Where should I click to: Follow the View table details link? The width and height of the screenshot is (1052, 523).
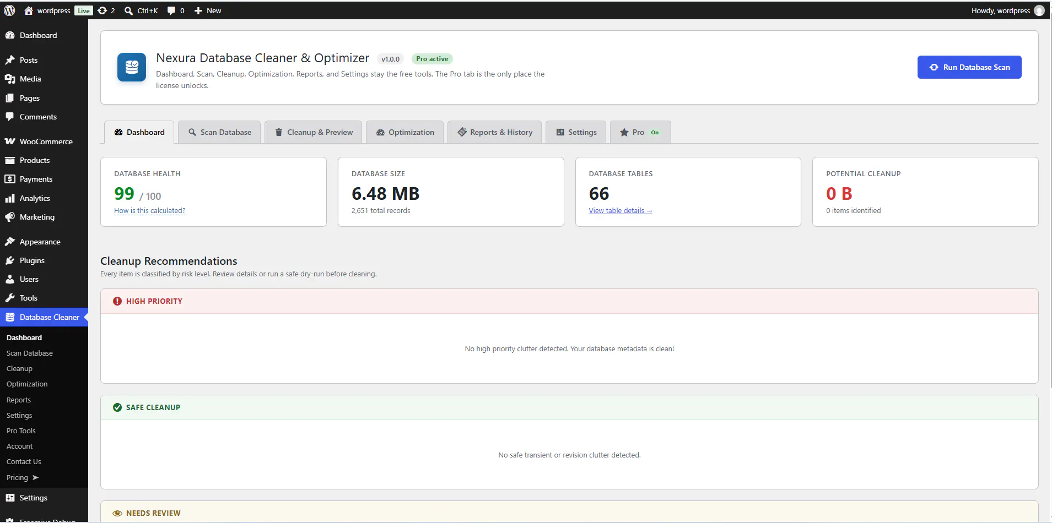coord(621,211)
